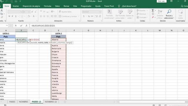
Task: Toggle Ajustar texto (wrap text)
Action: point(65,12)
